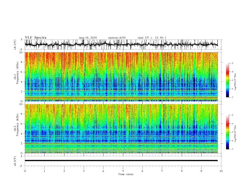Image resolution: width=249 pixels, height=192 pixels.
Task: Click the "-3" tick on ch.2 color bar
Action: [232, 115]
